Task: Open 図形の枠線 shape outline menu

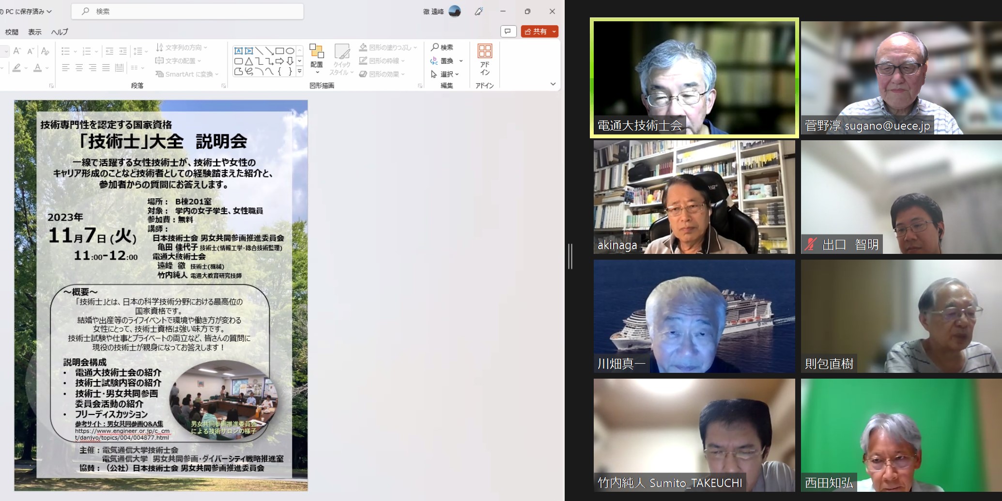Action: [382, 60]
